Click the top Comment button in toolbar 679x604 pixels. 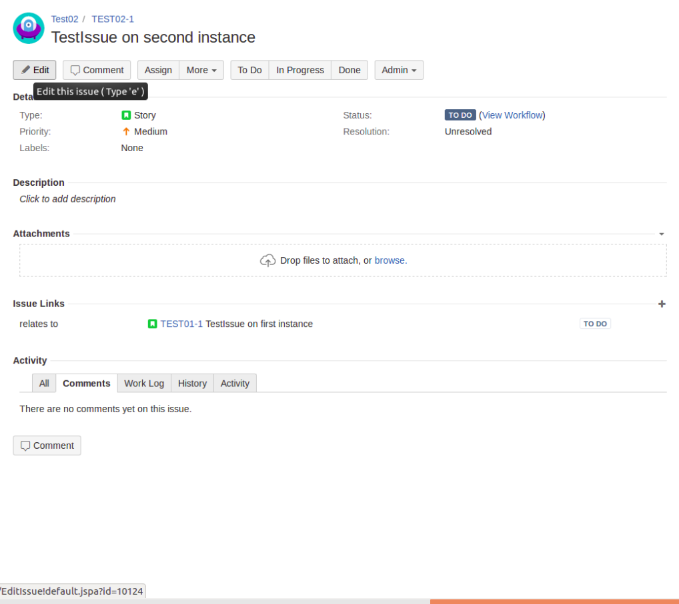click(x=97, y=70)
